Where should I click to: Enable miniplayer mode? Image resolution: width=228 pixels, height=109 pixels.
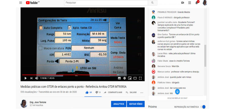coord(130,78)
